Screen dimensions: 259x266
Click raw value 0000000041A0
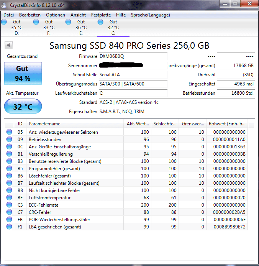pyautogui.click(x=229, y=139)
